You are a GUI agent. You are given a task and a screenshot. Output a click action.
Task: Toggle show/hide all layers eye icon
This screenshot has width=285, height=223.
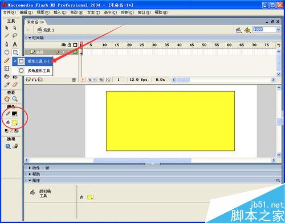click(63, 45)
